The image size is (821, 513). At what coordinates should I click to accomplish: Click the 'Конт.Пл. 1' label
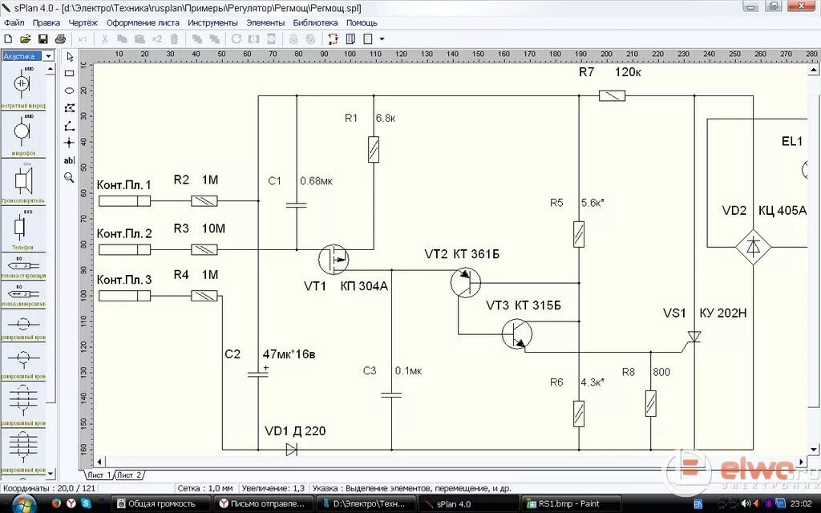(124, 185)
